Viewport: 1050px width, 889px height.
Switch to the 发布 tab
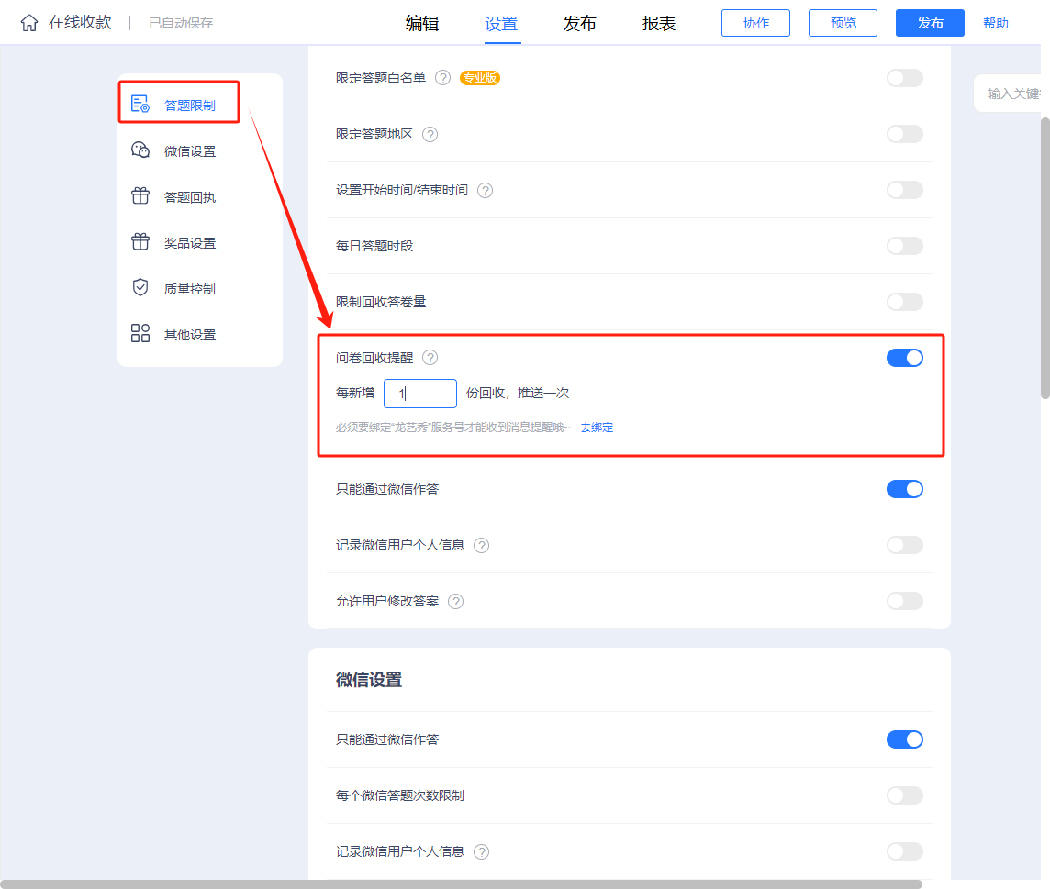click(x=580, y=24)
